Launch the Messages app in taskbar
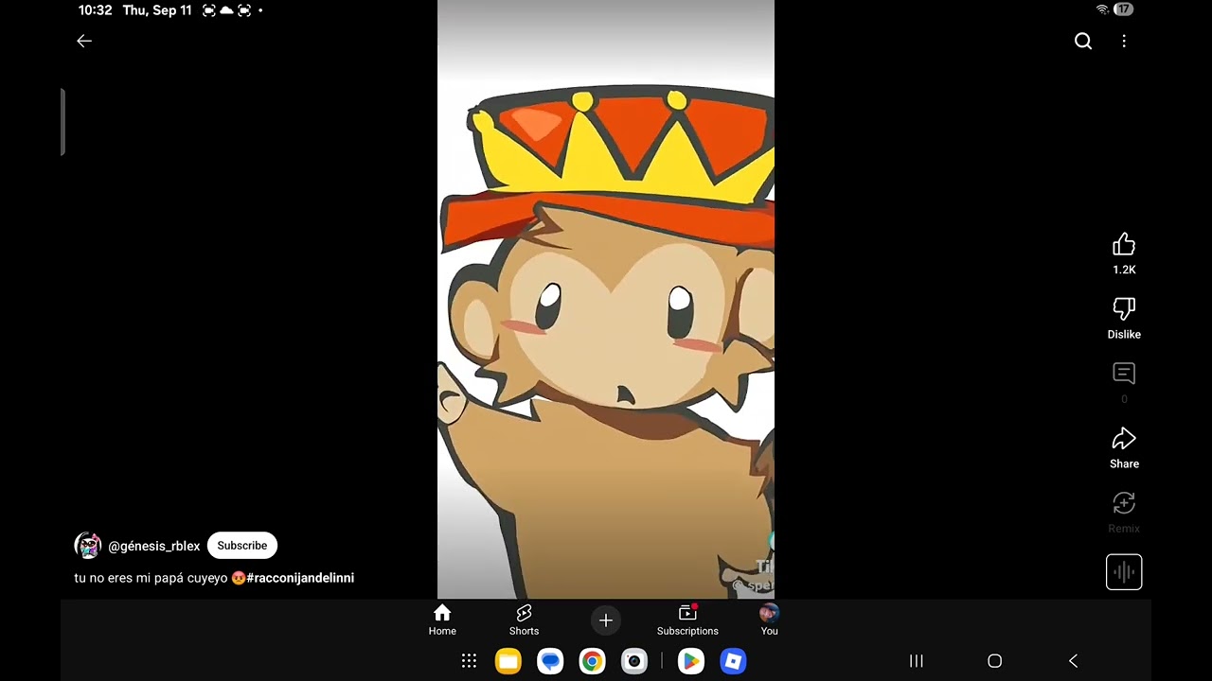The width and height of the screenshot is (1212, 681). [x=550, y=661]
